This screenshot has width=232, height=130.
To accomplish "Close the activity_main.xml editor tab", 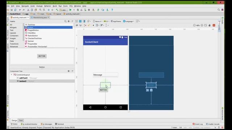I will click(x=28, y=17).
